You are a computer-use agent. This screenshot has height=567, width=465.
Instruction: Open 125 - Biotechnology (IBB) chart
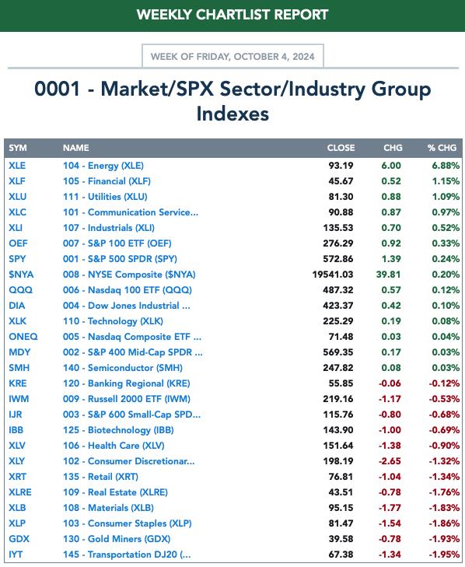[x=118, y=430]
